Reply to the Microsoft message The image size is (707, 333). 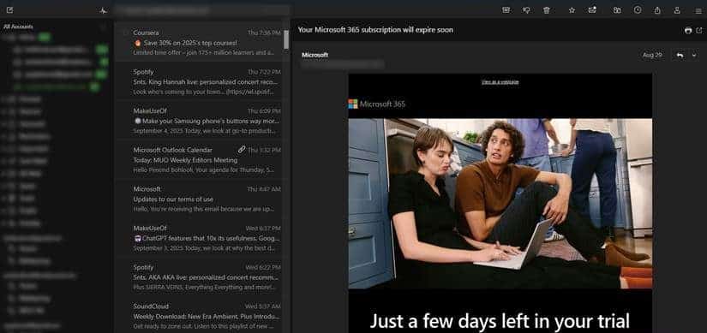click(x=680, y=55)
